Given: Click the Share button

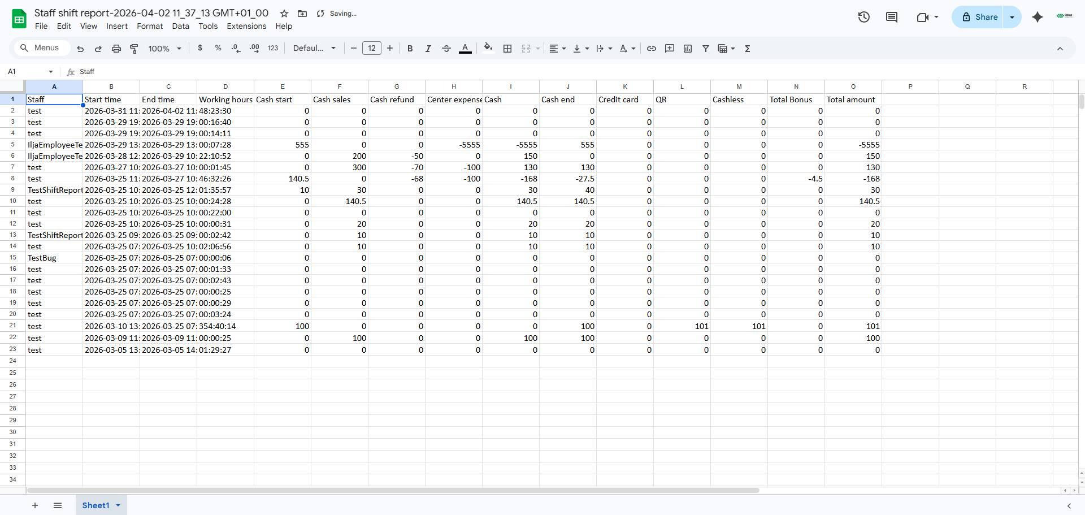Looking at the screenshot, I should point(980,17).
